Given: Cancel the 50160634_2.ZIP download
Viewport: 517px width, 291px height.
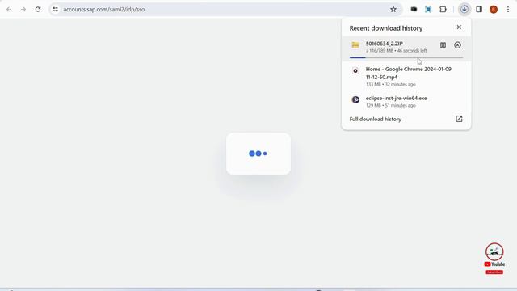Looking at the screenshot, I should pos(458,45).
